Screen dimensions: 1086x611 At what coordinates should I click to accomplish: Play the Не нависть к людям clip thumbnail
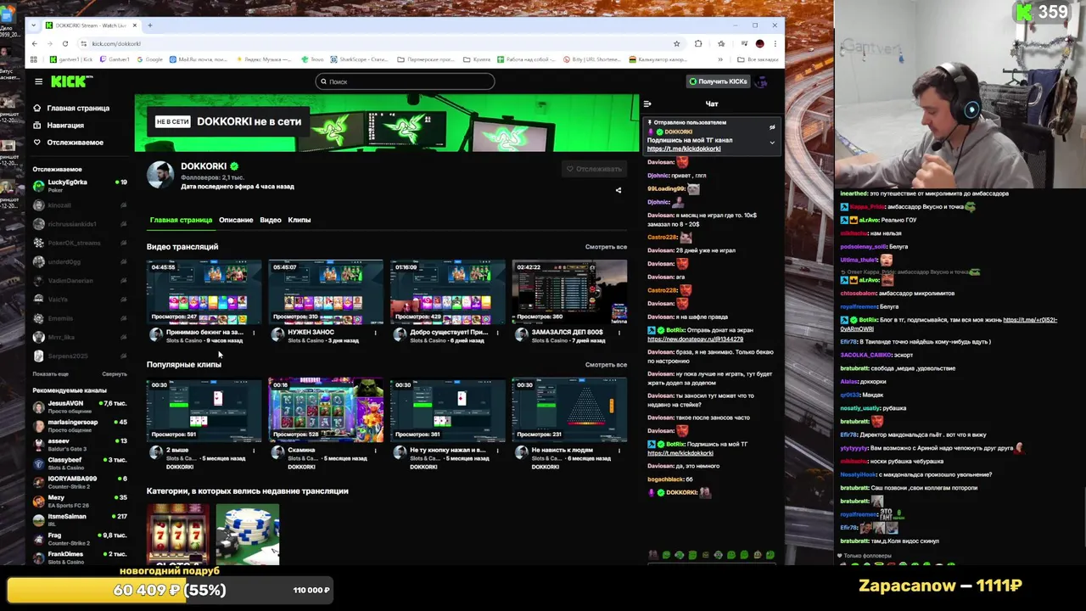[569, 410]
